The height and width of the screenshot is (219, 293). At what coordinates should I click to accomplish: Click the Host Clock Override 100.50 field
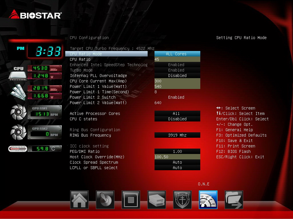tap(177, 157)
